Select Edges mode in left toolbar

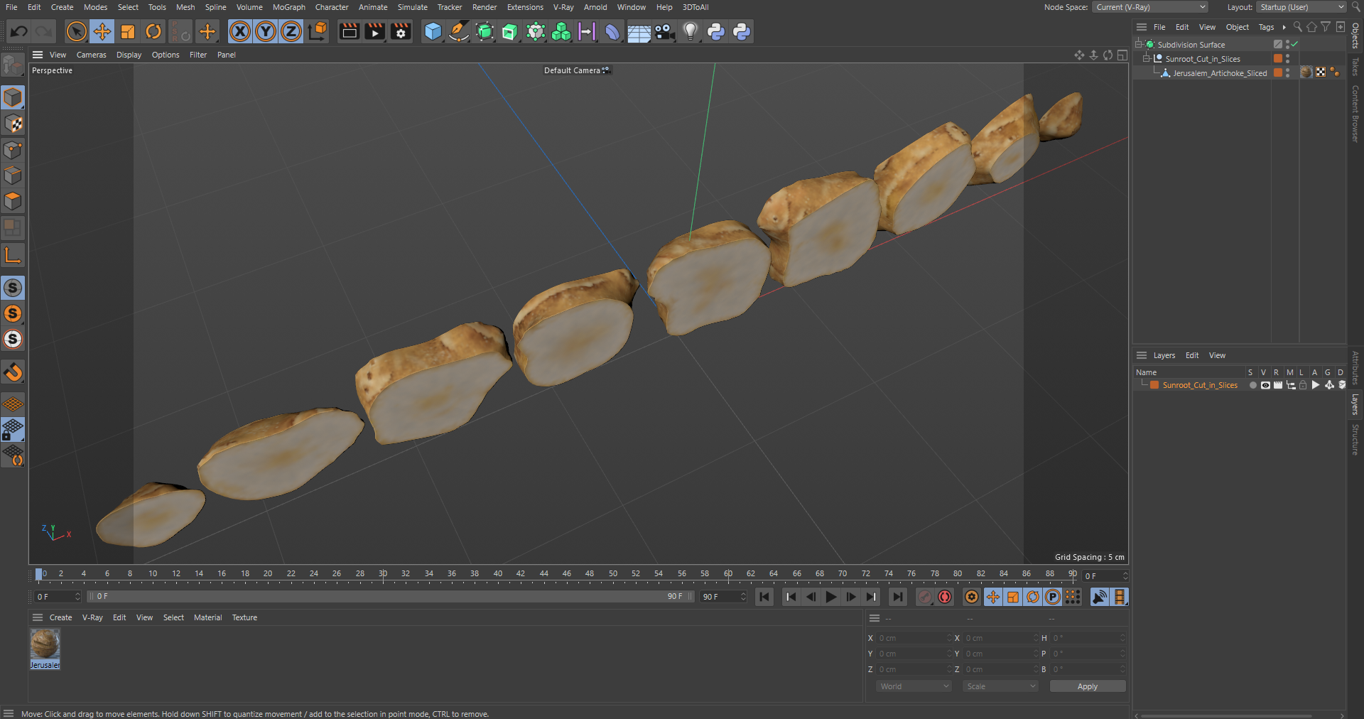click(13, 175)
